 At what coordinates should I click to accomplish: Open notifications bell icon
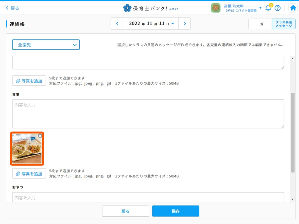[268, 8]
